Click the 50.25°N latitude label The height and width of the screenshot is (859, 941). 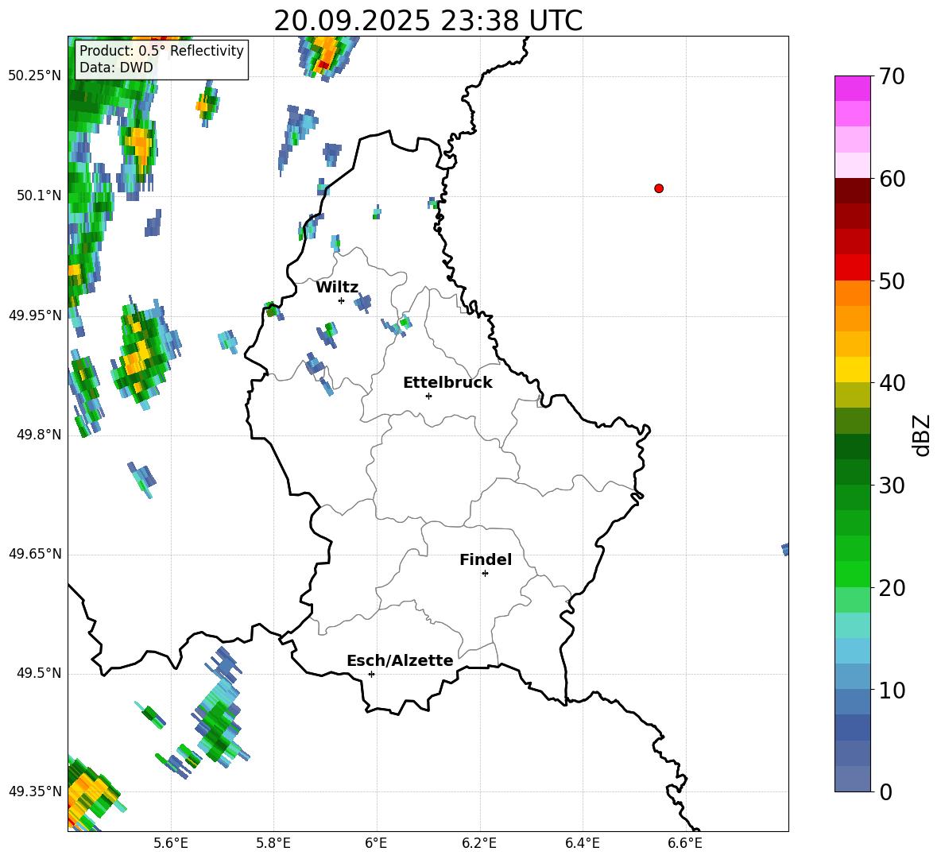(35, 76)
